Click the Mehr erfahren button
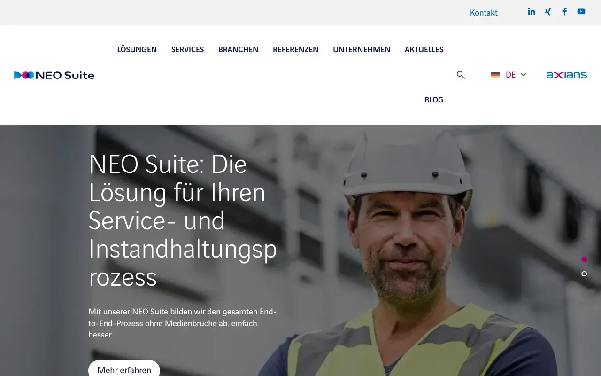This screenshot has width=601, height=376. tap(124, 369)
